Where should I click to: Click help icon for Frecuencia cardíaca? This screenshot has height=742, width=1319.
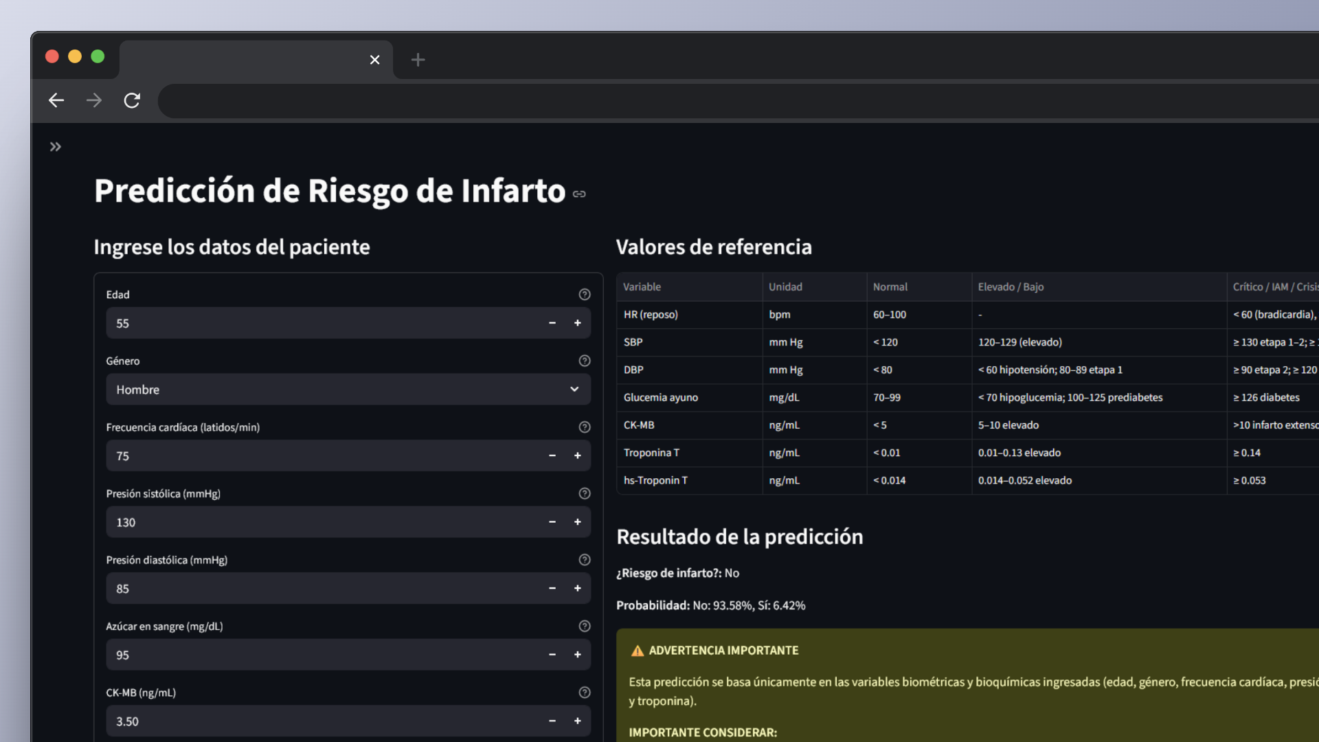(x=585, y=427)
